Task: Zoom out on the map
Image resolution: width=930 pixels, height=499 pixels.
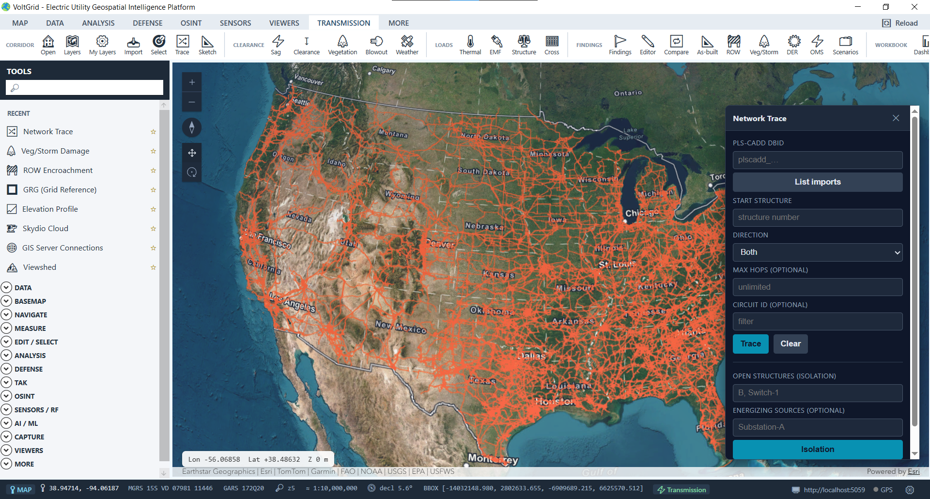Action: (192, 102)
